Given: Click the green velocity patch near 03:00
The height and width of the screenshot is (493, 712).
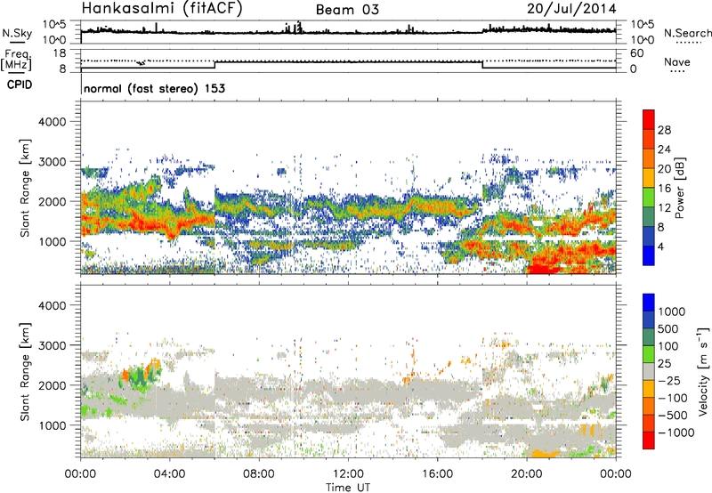Looking at the screenshot, I should tap(142, 376).
